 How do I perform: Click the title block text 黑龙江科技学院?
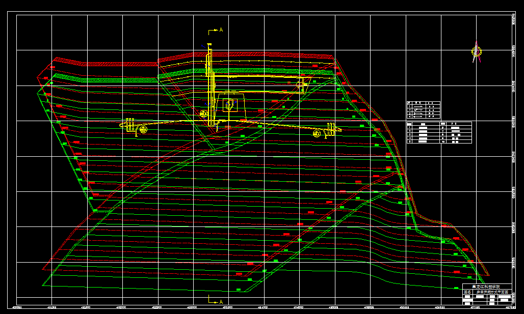pos(486,287)
